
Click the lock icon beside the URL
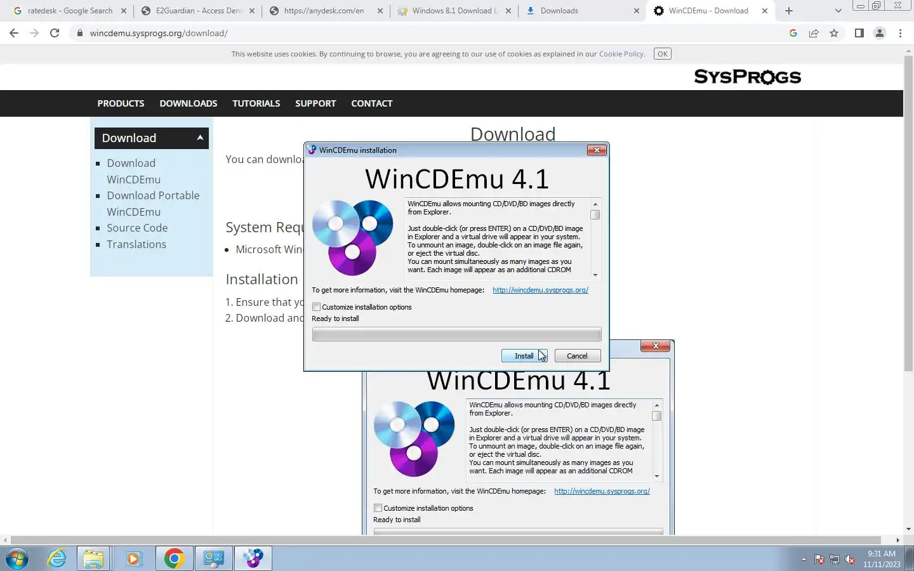80,33
